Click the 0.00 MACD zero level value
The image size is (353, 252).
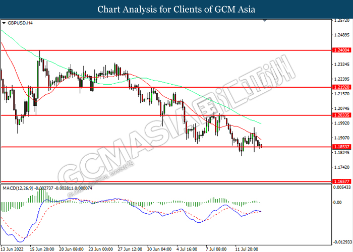click(x=337, y=202)
